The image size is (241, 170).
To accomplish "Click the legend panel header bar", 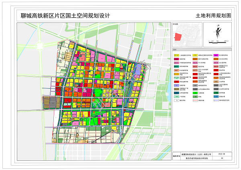I will [x=202, y=50].
